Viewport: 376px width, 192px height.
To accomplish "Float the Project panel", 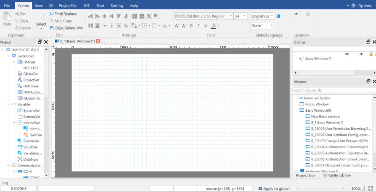I will click(x=40, y=42).
